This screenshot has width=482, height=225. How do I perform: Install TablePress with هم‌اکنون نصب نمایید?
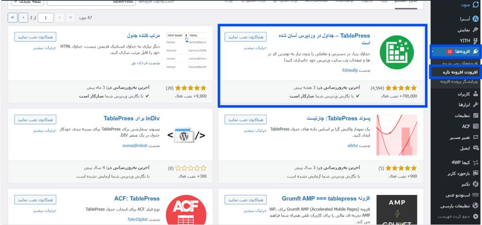[x=246, y=37]
